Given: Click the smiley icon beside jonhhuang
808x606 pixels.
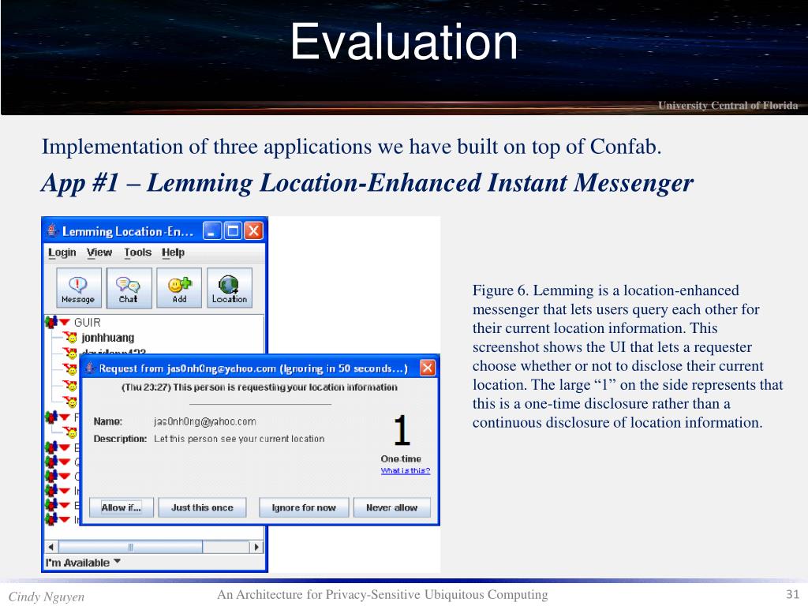Looking at the screenshot, I should tap(70, 338).
